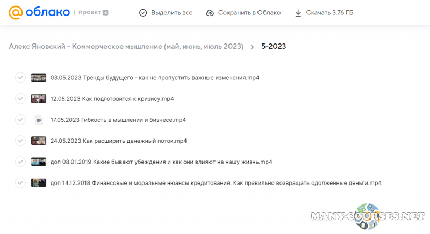Click video file icon for Гибкость в мышлении
Screen dimensions: 430x234
(38, 120)
